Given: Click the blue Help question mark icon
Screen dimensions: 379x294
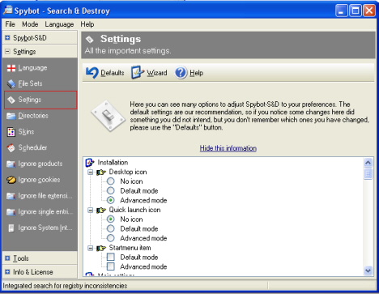Looking at the screenshot, I should (181, 73).
